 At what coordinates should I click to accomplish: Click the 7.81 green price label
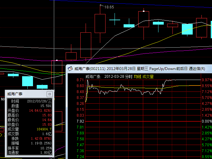pyautogui.click(x=80, y=127)
